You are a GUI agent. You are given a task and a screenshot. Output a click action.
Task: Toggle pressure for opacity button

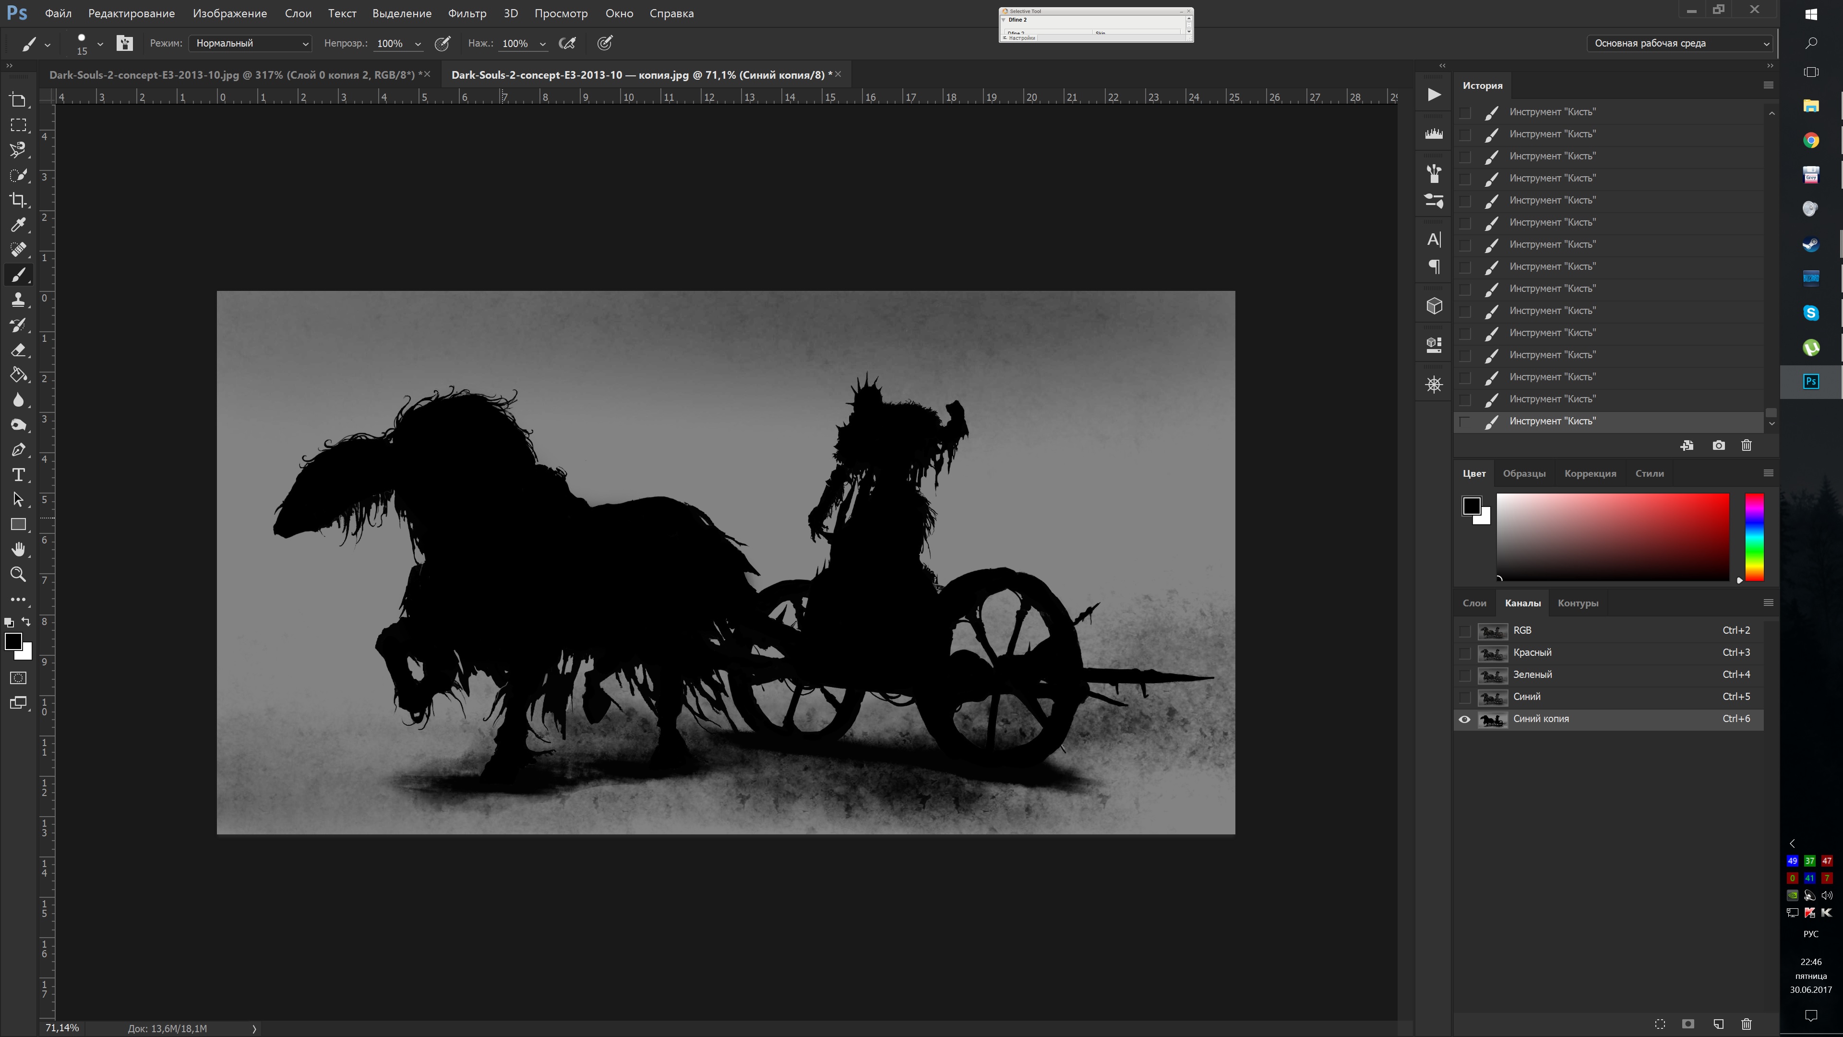click(443, 44)
